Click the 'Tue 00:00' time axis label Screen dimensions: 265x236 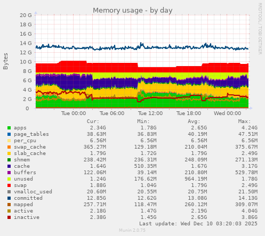[74, 113]
